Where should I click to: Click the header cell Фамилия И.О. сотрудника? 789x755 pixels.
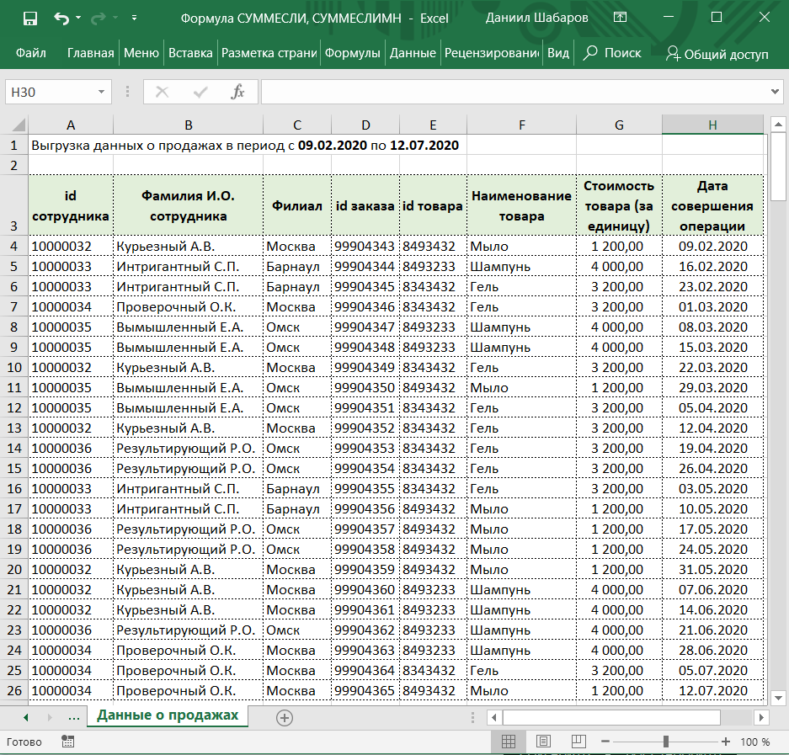point(188,205)
